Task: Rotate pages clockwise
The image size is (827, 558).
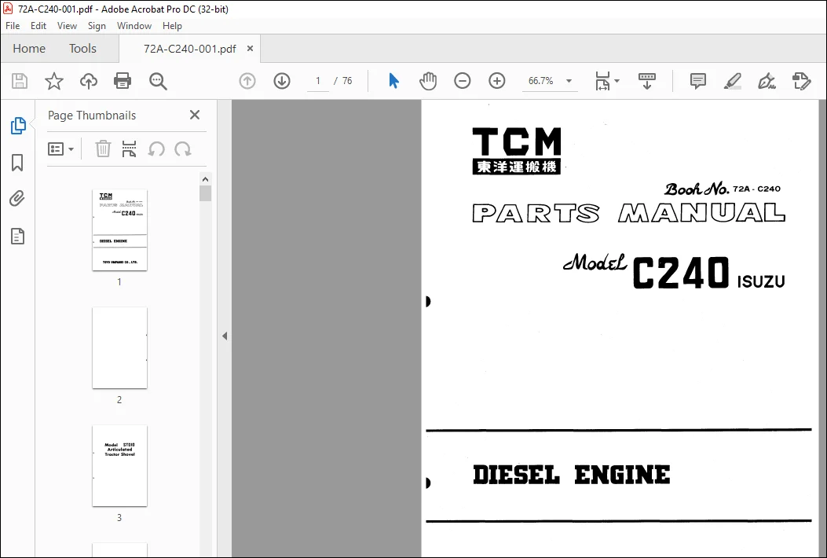Action: (x=183, y=149)
